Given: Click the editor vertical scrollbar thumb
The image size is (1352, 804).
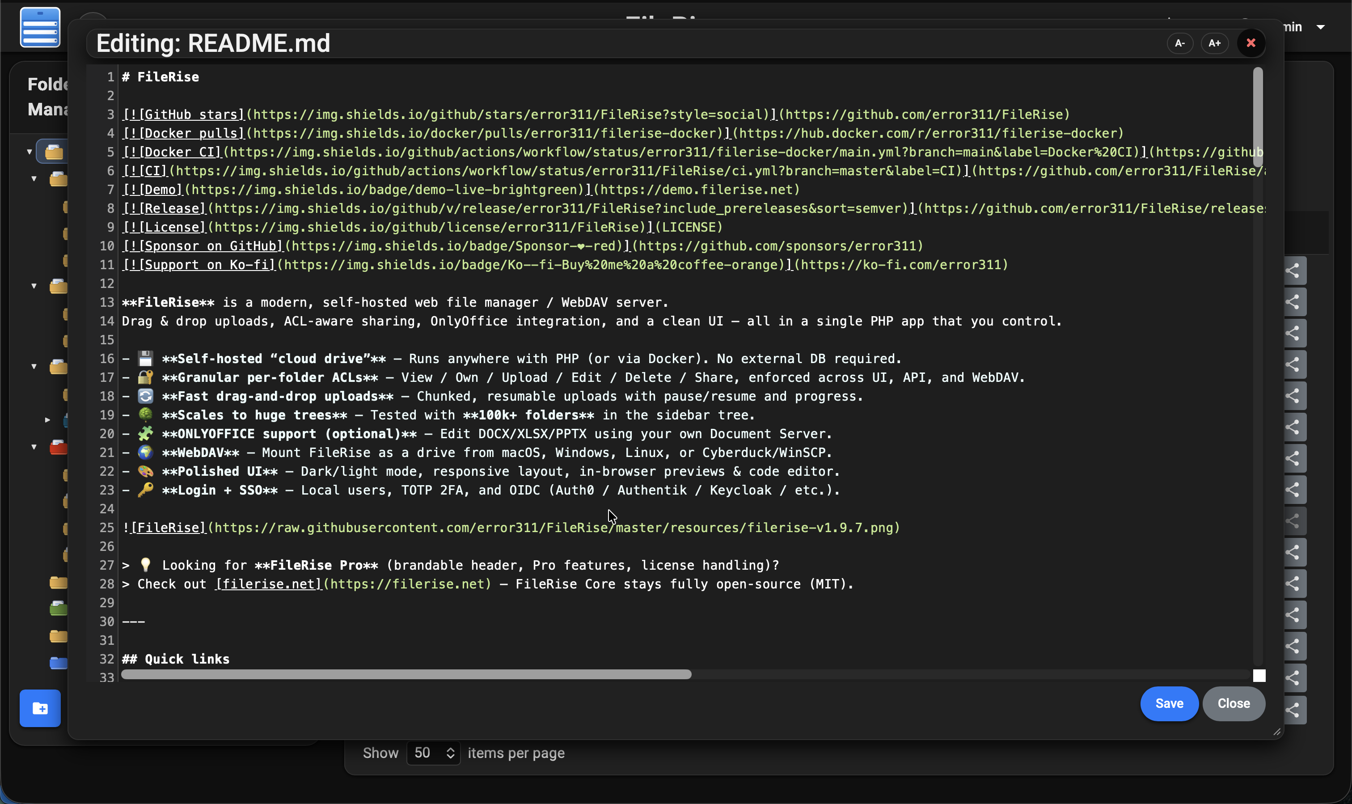Looking at the screenshot, I should [x=1257, y=116].
